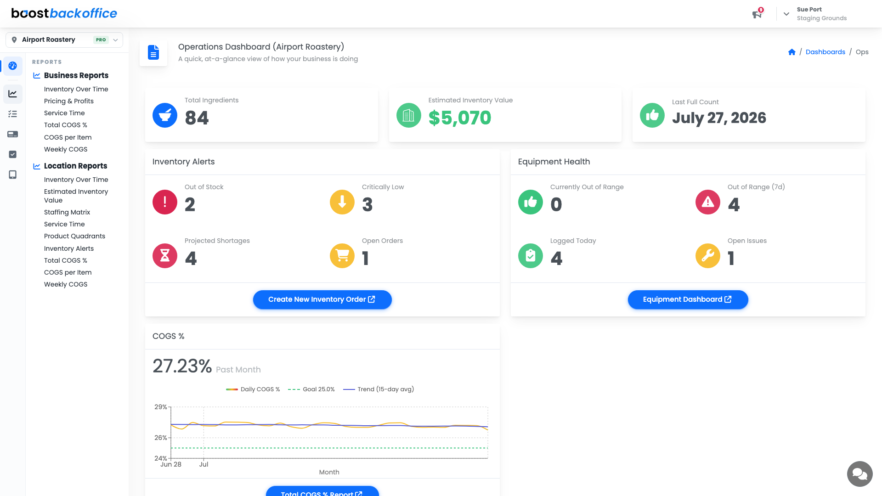Image resolution: width=882 pixels, height=496 pixels.
Task: Click the Location Reports chart icon
Action: coord(37,166)
